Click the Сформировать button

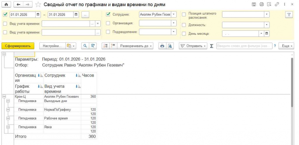click(18, 46)
